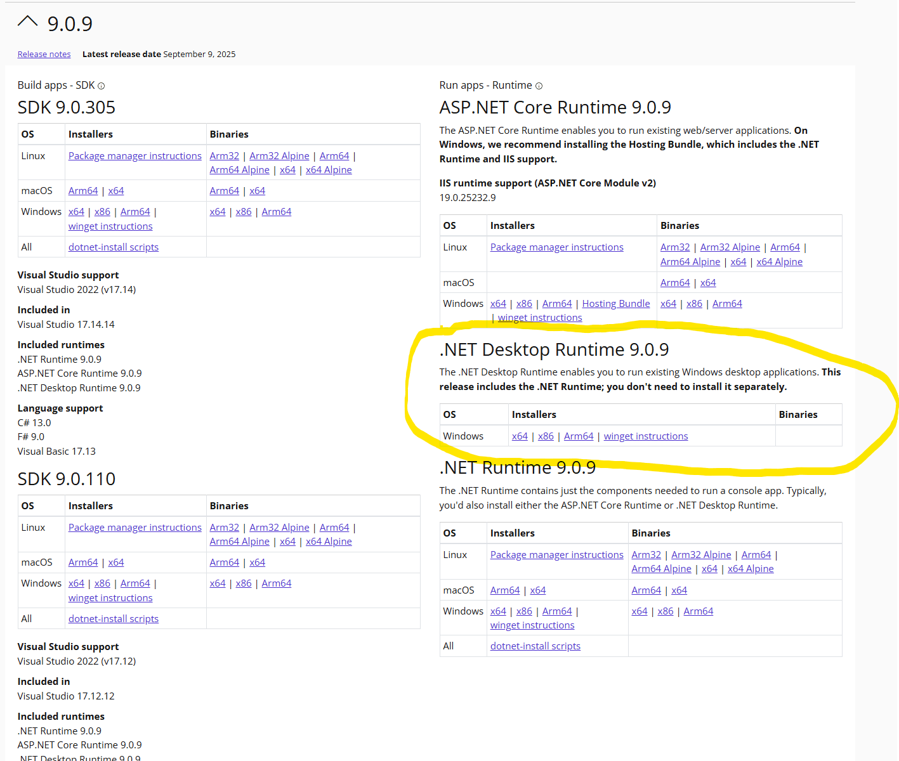Open ASP.NET Core Runtime Linux Package manager instructions
899x761 pixels.
coord(557,247)
